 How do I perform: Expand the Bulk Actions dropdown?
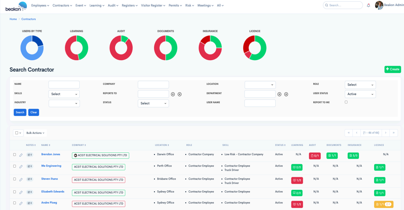(35, 133)
